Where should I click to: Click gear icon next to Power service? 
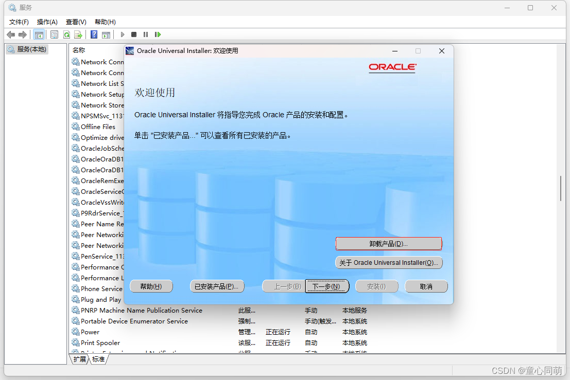[76, 332]
